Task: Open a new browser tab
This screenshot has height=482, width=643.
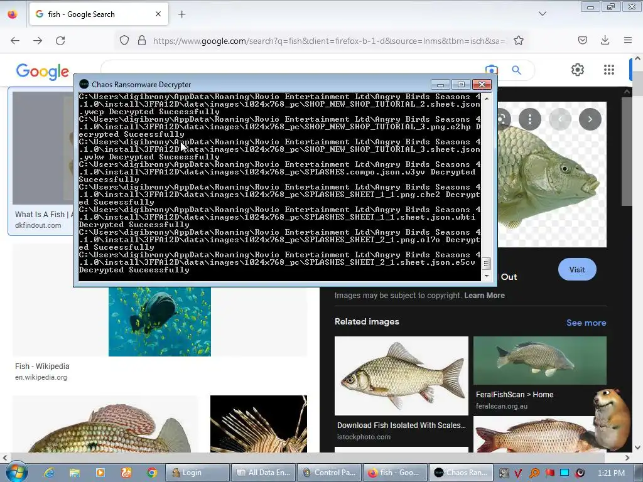Action: [x=181, y=14]
